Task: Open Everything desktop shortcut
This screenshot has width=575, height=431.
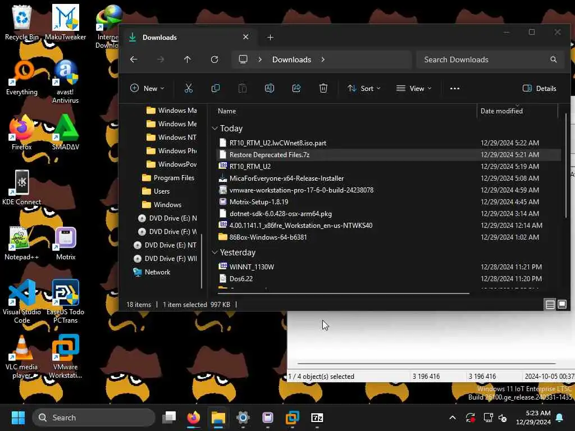Action: [22, 77]
